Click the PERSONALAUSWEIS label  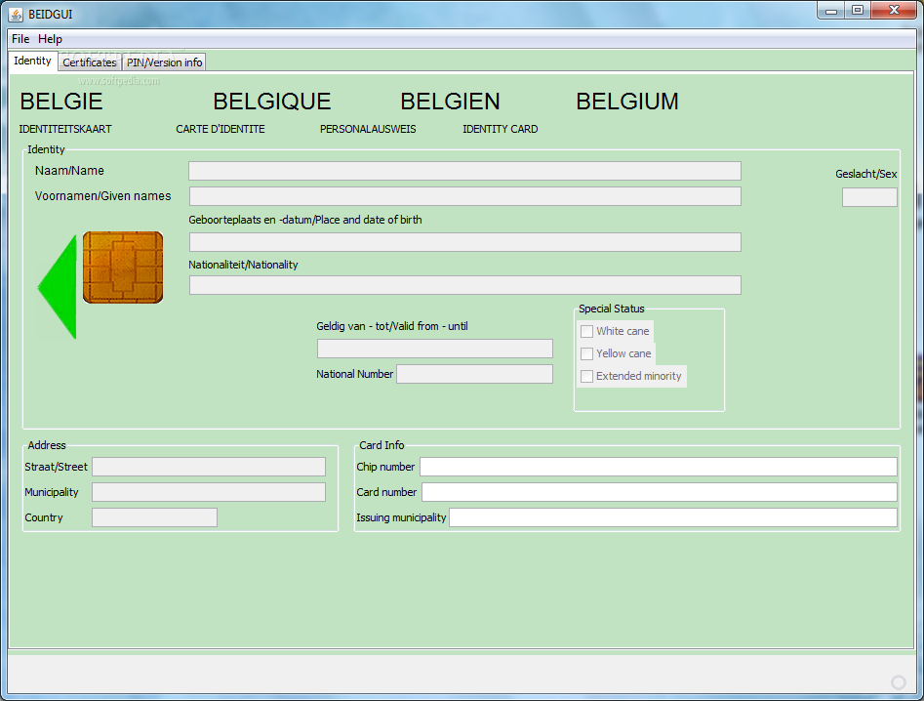click(x=368, y=129)
